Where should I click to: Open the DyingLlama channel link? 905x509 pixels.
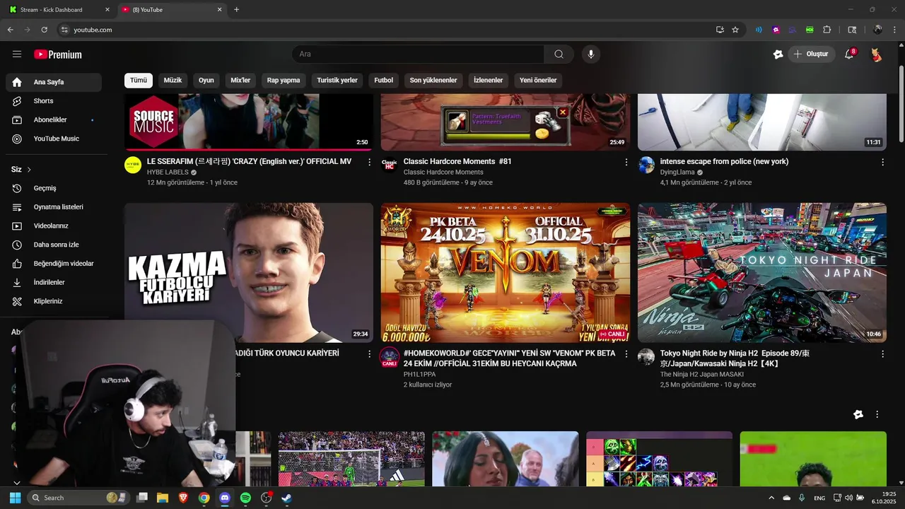pyautogui.click(x=677, y=172)
